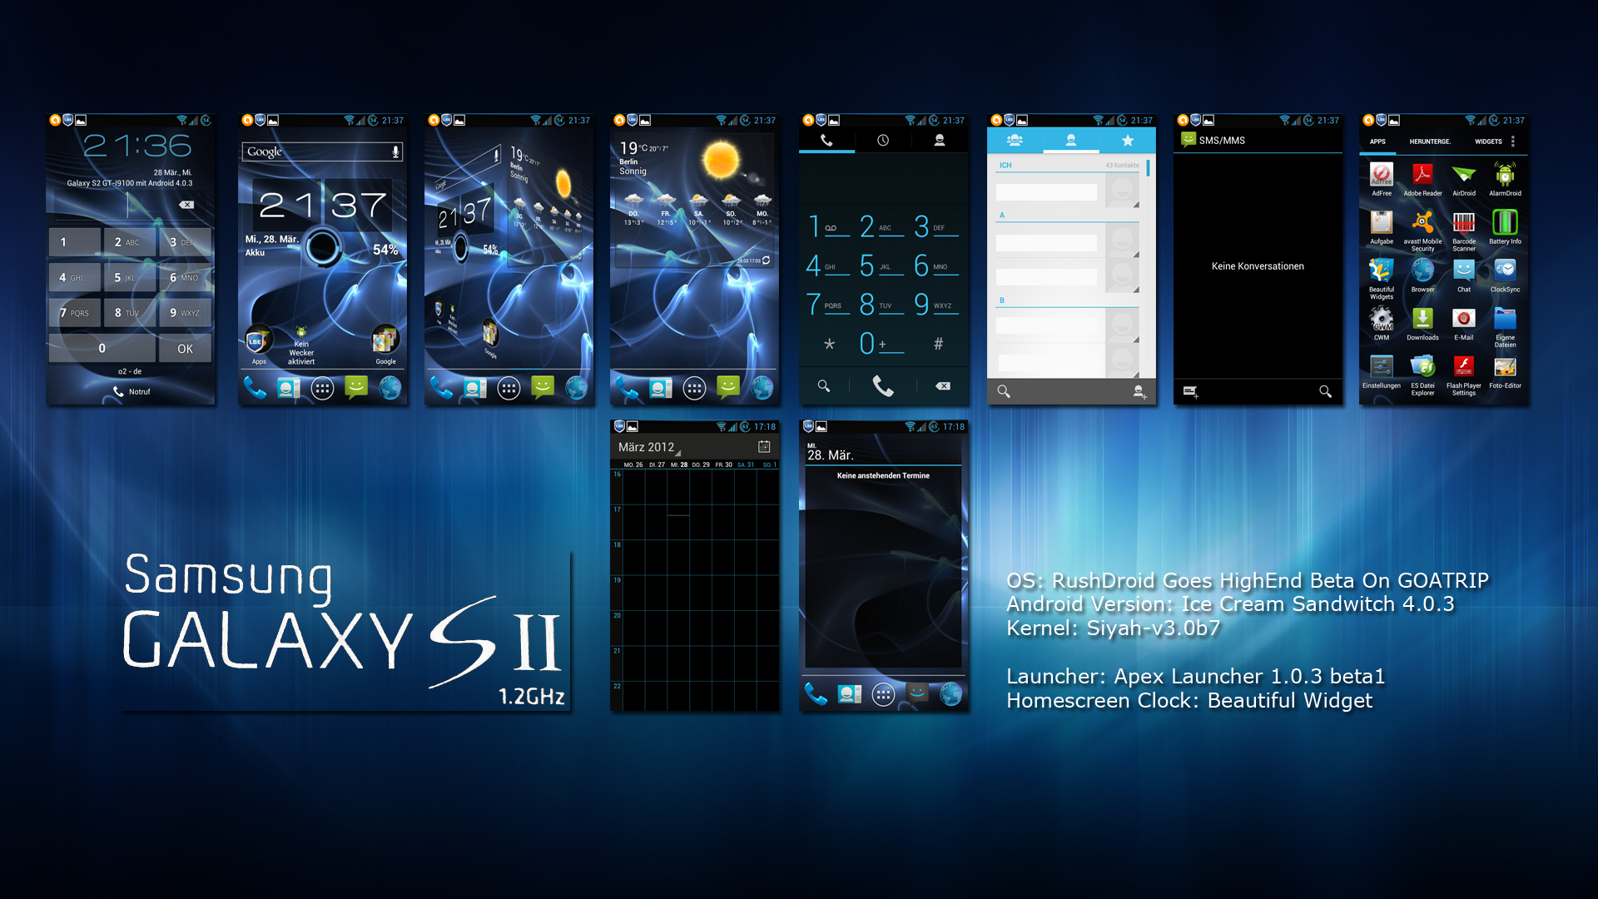The image size is (1598, 899).
Task: Tap the dialer backspace icon
Action: (942, 385)
